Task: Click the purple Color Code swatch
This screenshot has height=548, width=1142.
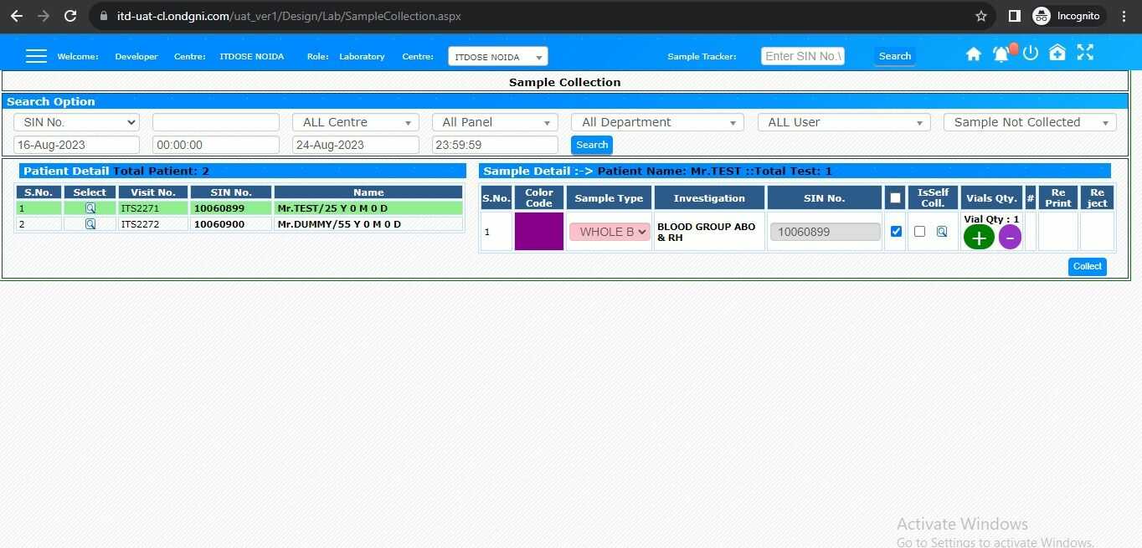Action: pos(538,231)
